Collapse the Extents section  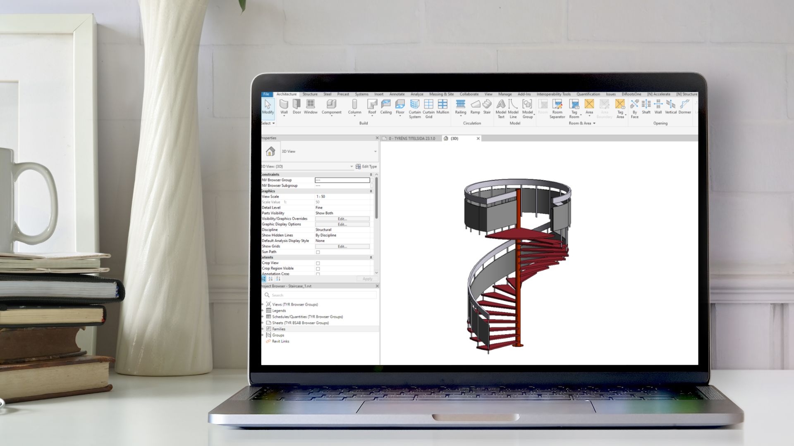(x=371, y=257)
